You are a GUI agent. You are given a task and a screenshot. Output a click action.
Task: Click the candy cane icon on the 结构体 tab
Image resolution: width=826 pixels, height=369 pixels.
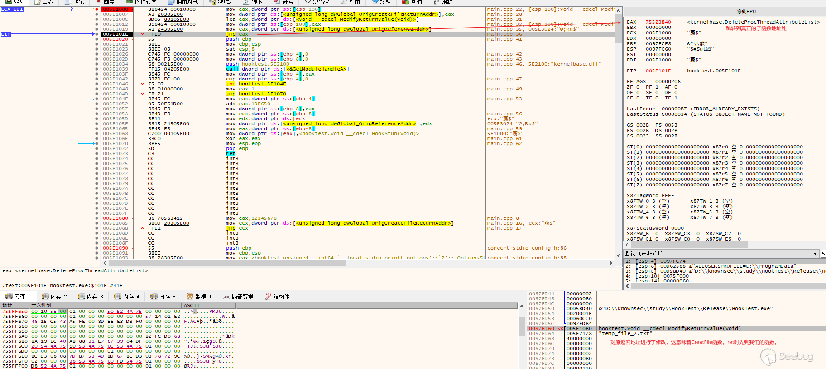(x=268, y=297)
